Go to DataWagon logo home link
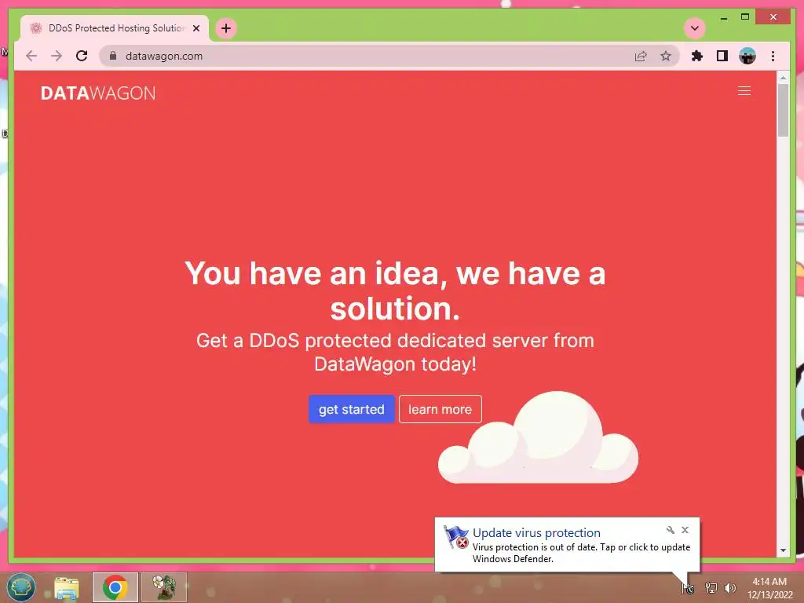The image size is (804, 603). click(x=98, y=93)
